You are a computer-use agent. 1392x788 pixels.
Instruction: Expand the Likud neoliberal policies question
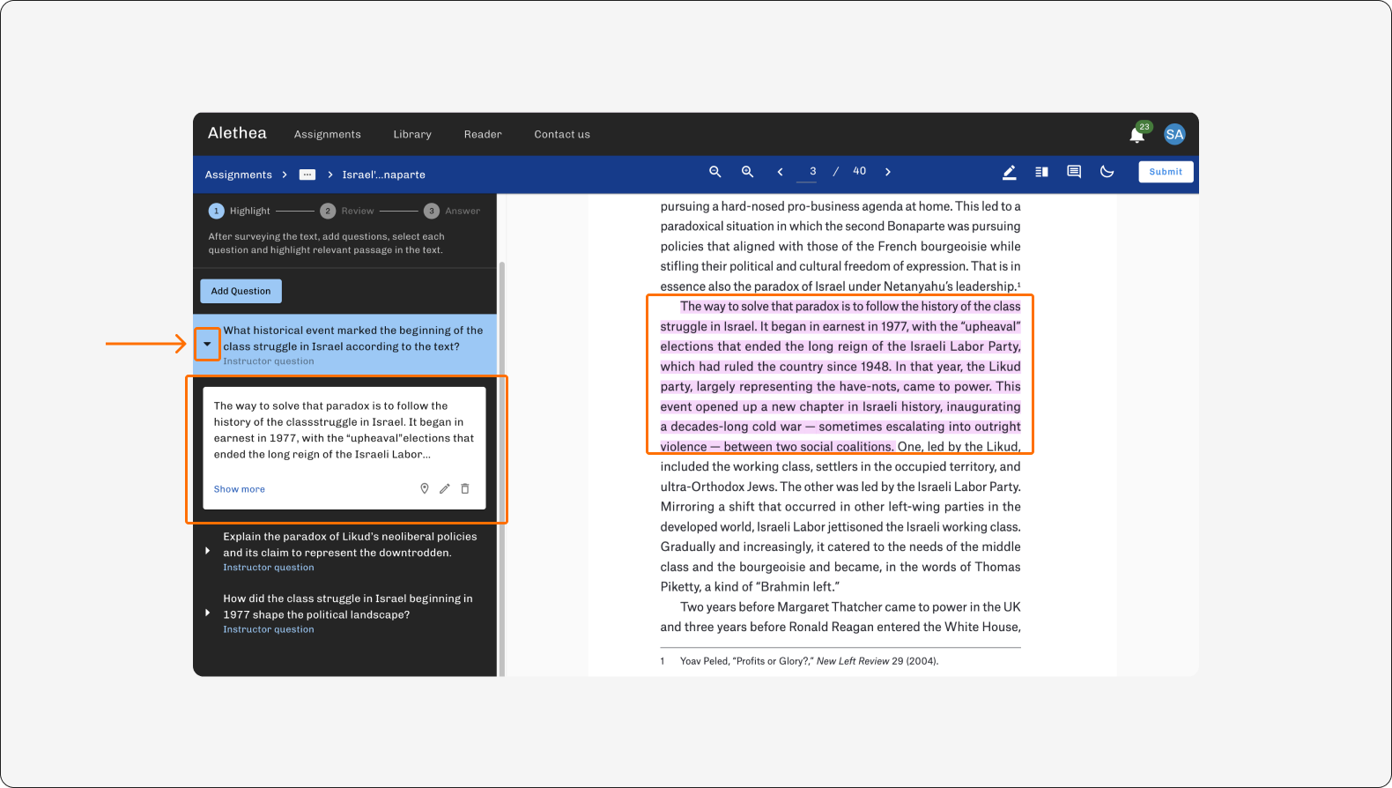208,551
